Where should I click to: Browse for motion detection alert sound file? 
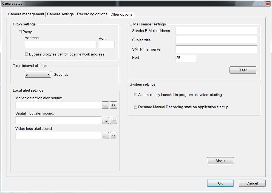click(x=105, y=105)
